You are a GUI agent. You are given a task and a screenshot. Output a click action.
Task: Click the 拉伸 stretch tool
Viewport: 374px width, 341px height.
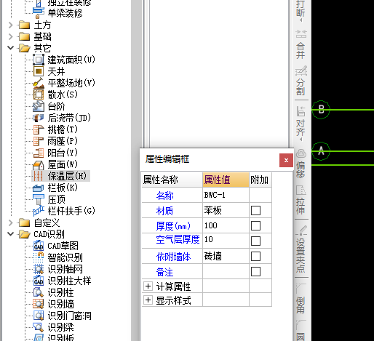click(301, 200)
